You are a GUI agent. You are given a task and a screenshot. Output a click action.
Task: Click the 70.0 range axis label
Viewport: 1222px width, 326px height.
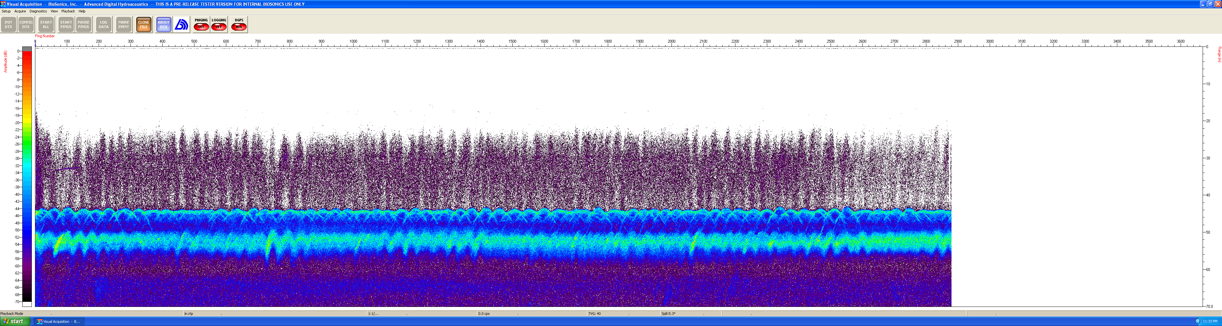pos(1209,307)
